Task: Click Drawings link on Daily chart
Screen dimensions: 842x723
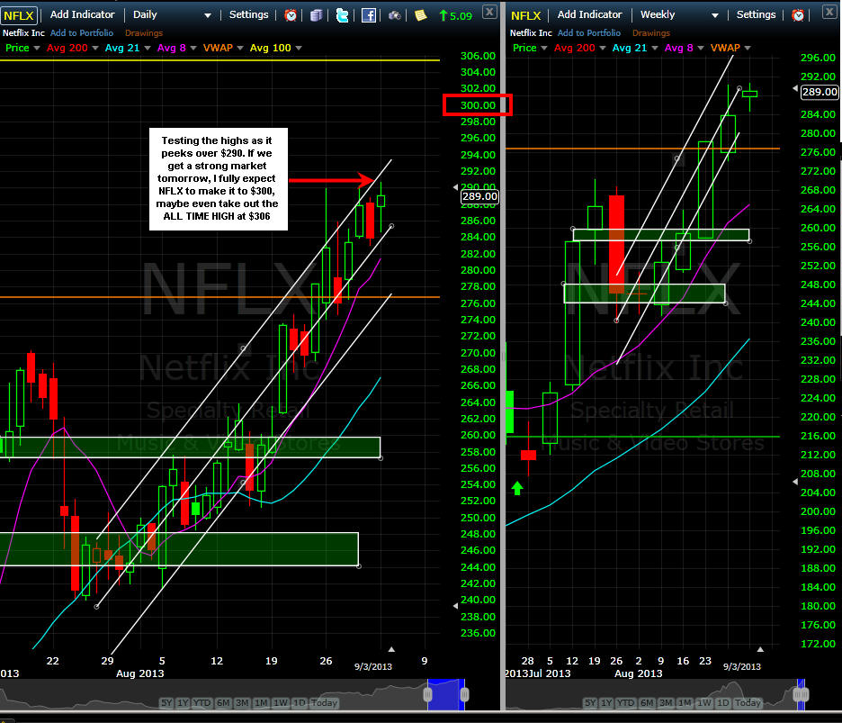Action: [x=143, y=33]
